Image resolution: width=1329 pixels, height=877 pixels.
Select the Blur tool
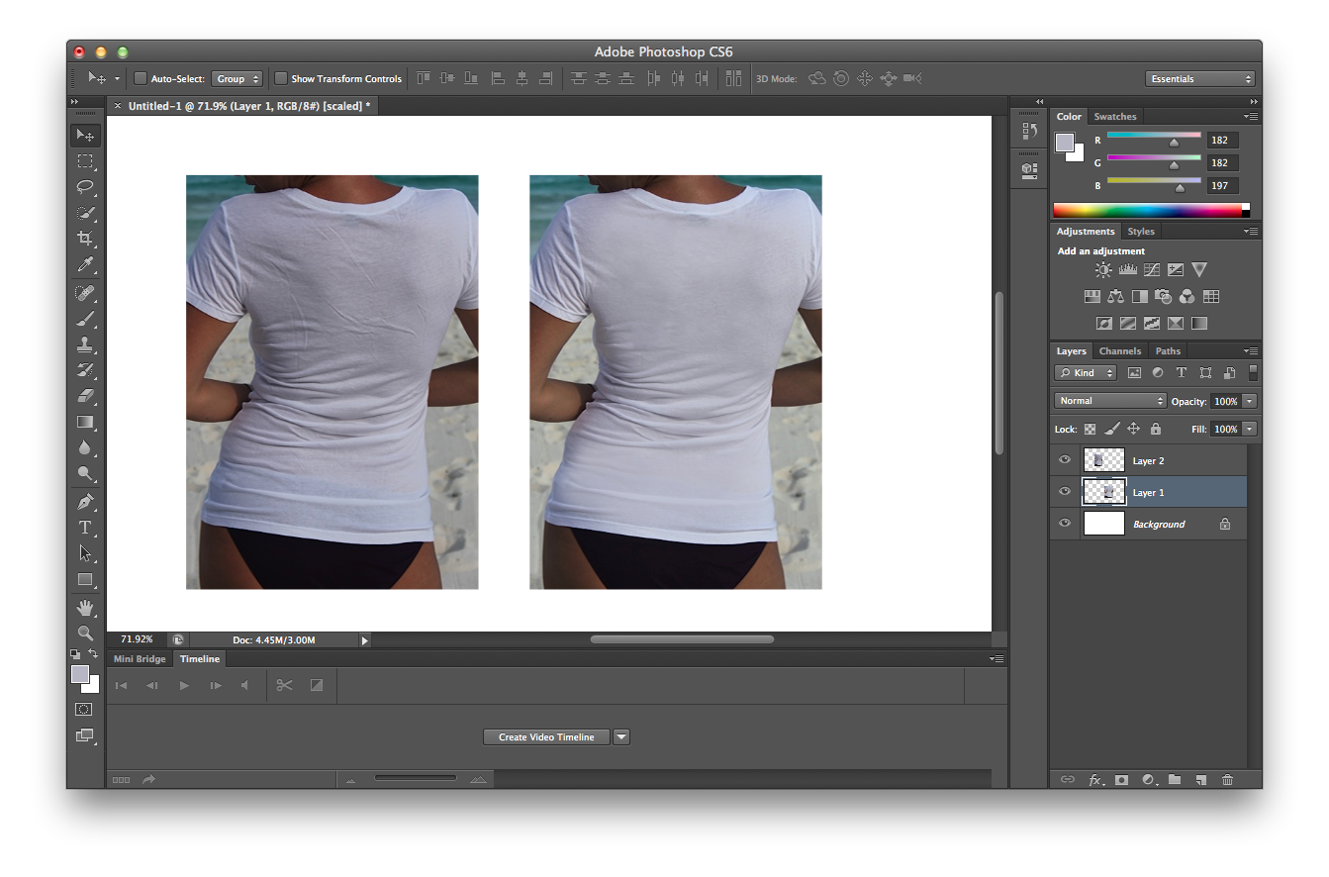85,447
